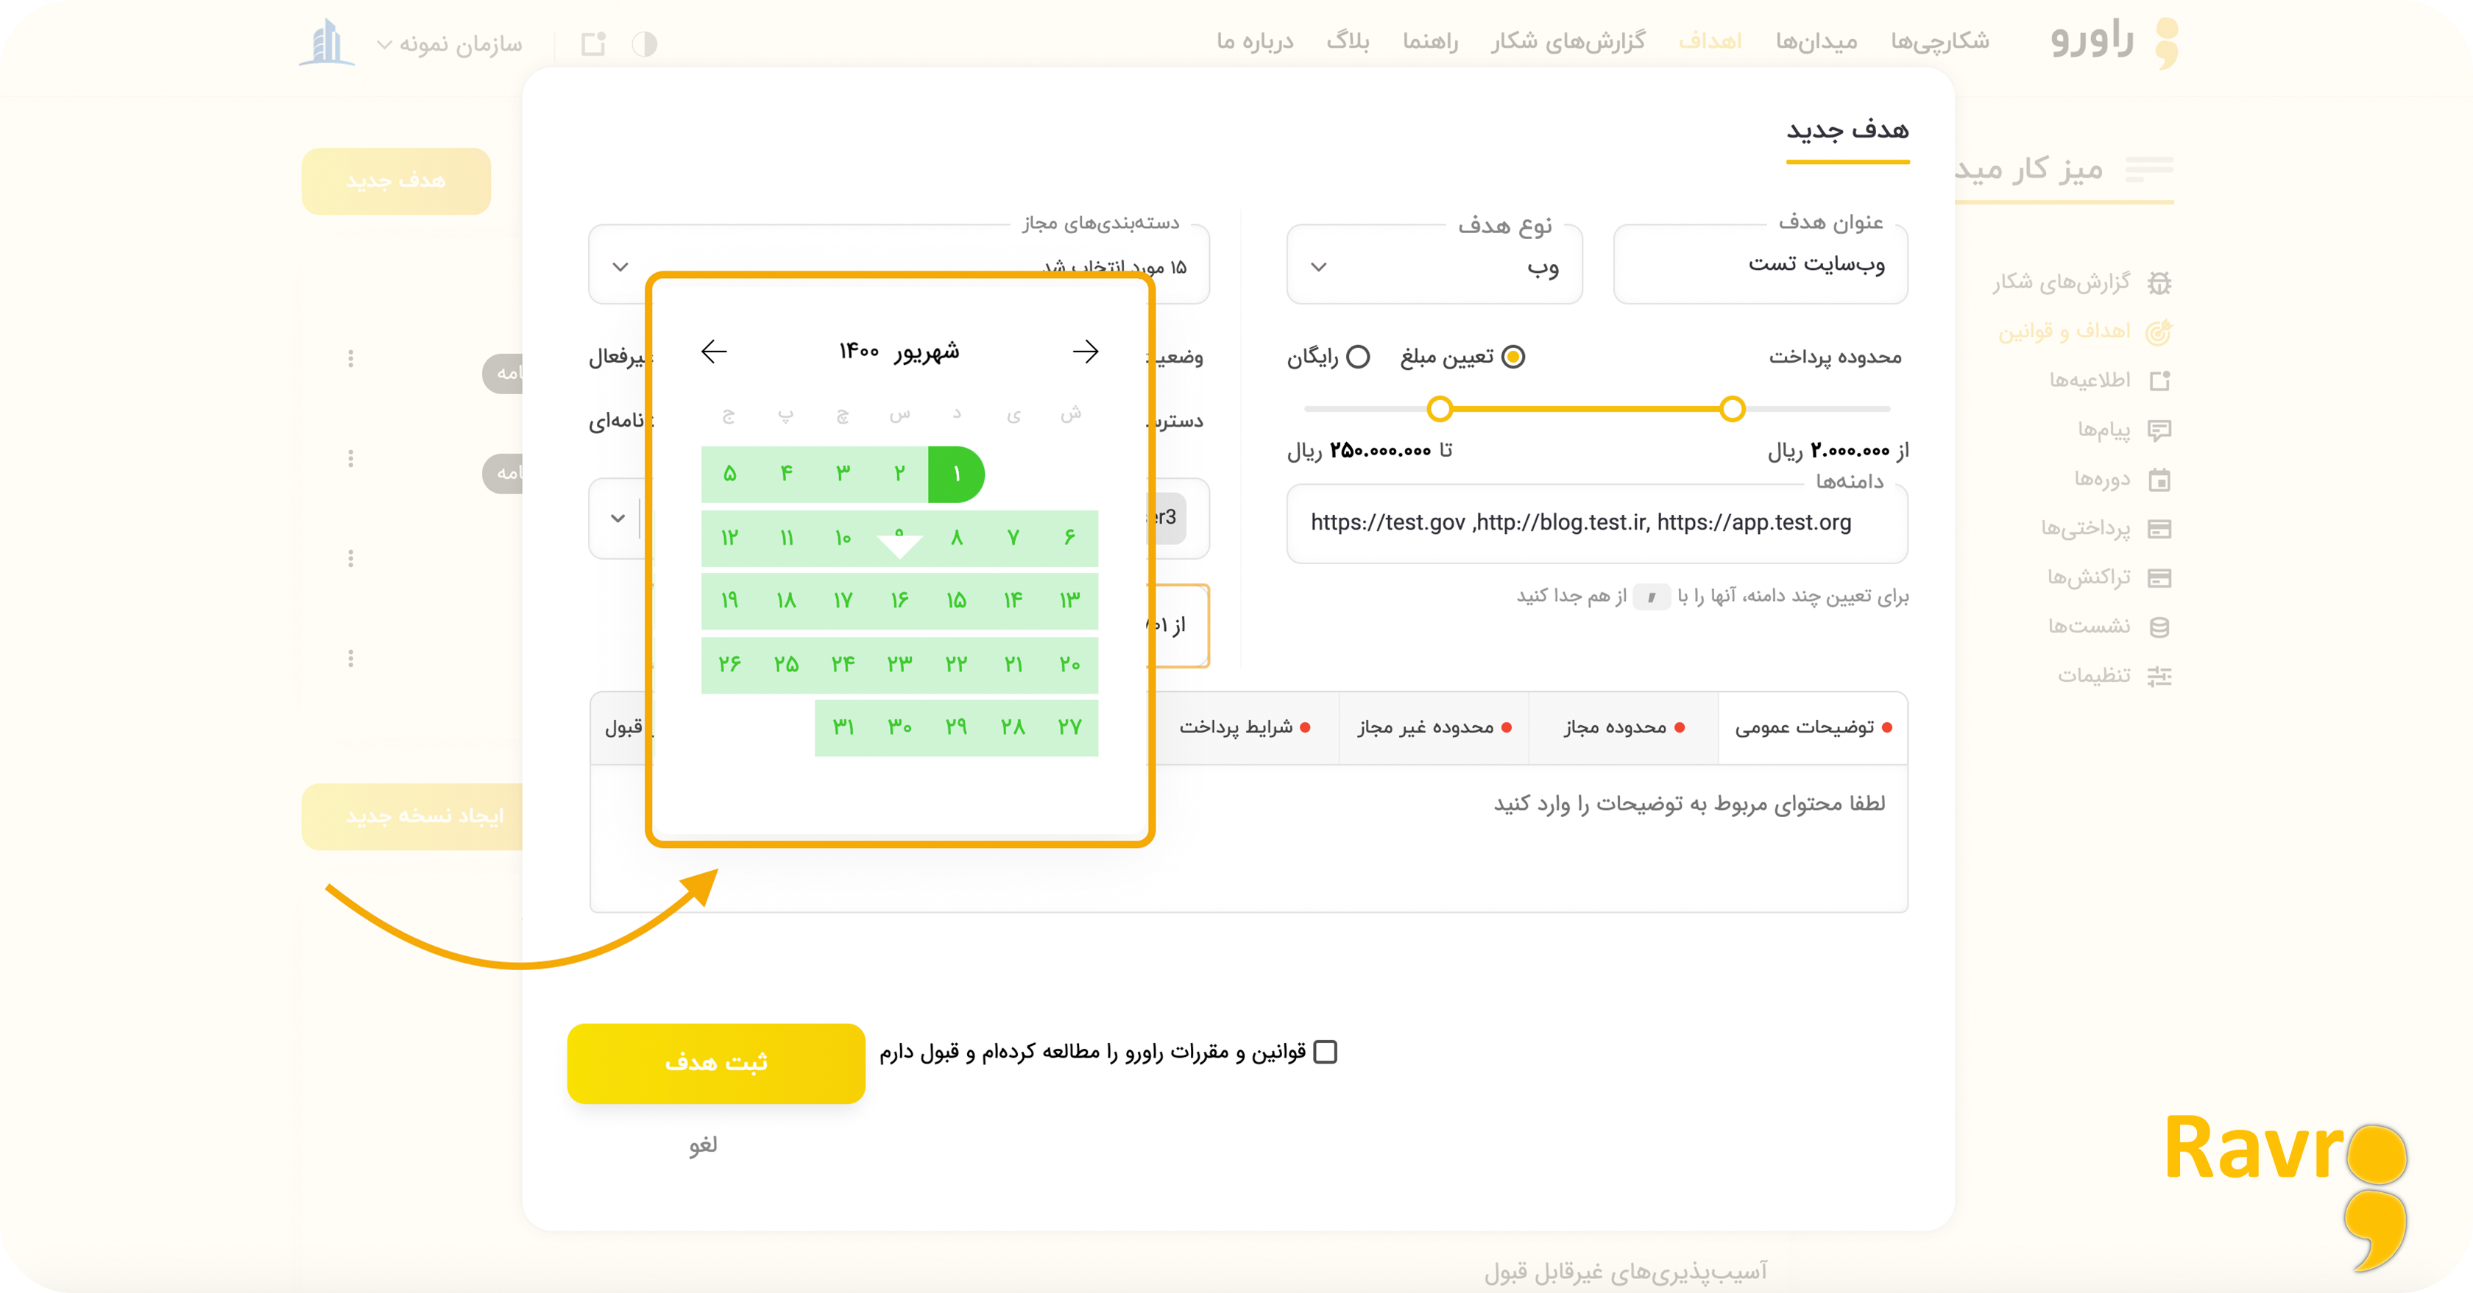Click the 'تنظیمات' sidebar item

pos(2094,676)
